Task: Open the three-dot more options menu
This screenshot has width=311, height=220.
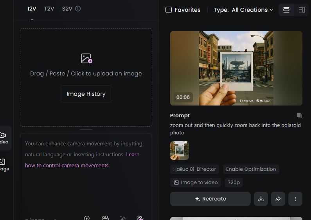Action: point(295,199)
